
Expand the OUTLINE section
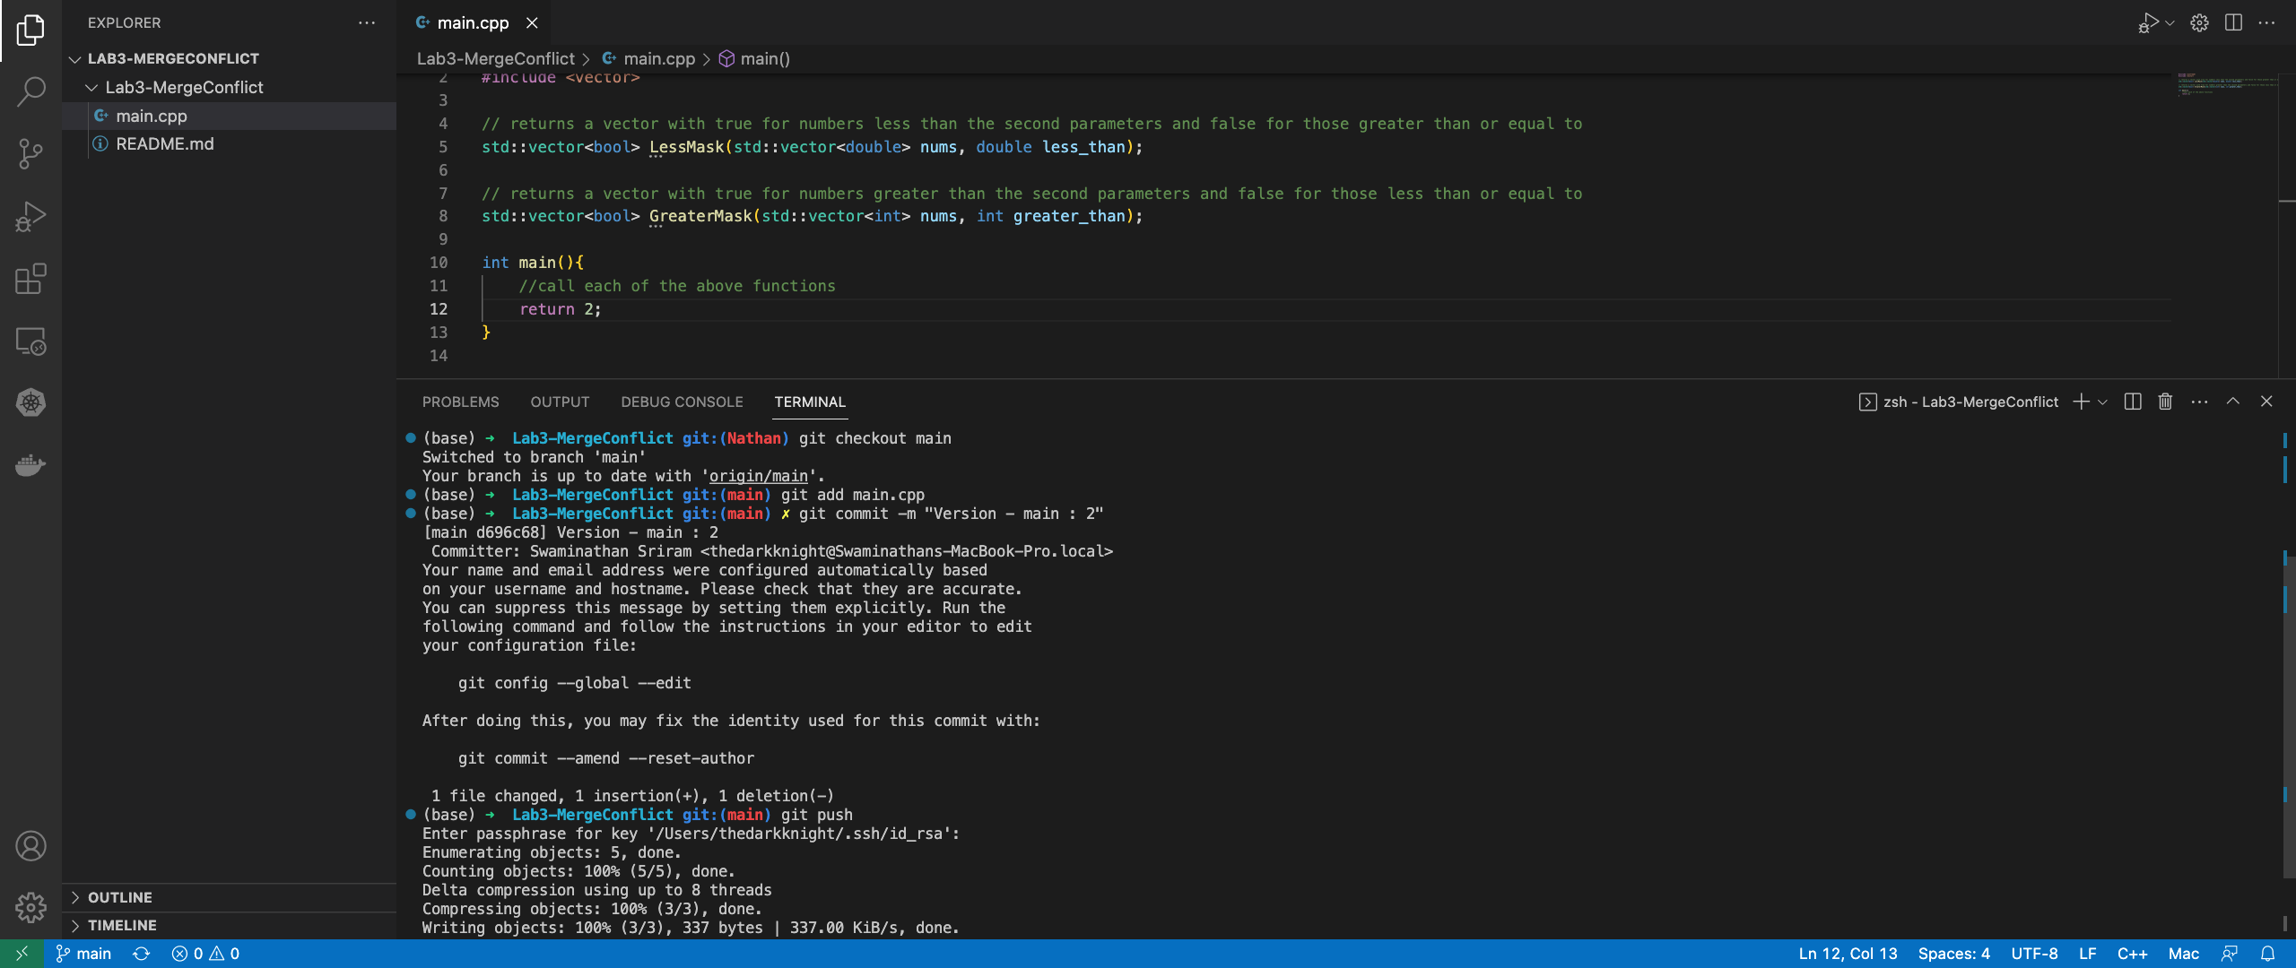click(229, 897)
